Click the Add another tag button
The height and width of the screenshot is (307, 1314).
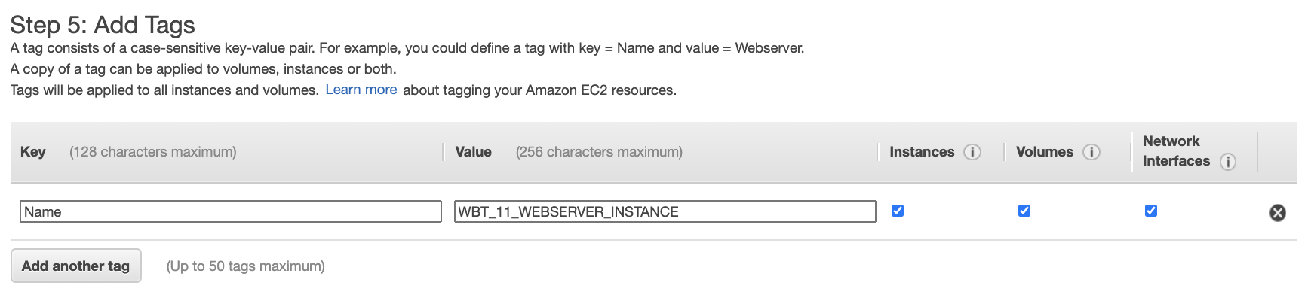pos(75,266)
